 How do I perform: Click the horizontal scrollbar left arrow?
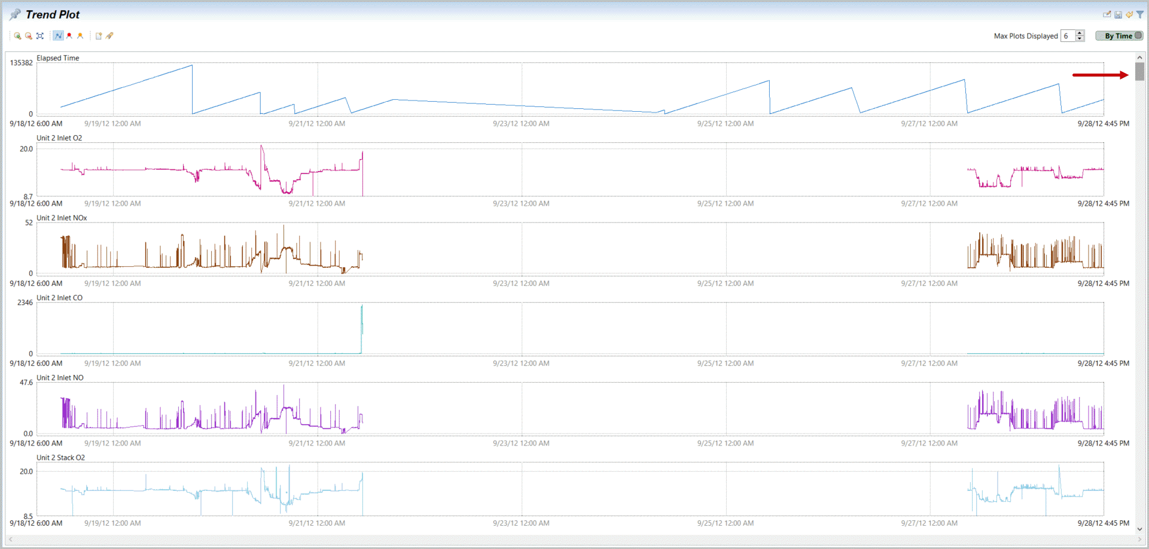click(10, 539)
